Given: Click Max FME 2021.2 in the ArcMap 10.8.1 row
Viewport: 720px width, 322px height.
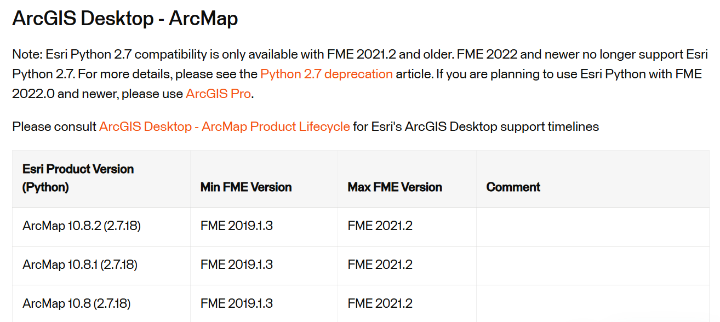Looking at the screenshot, I should pyautogui.click(x=380, y=265).
